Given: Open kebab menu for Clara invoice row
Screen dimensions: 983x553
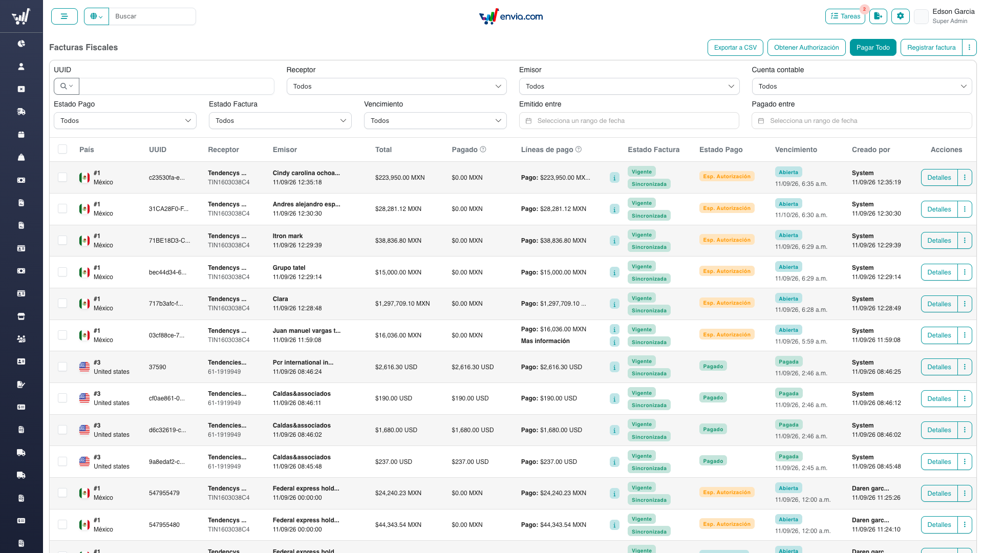Looking at the screenshot, I should tap(965, 304).
